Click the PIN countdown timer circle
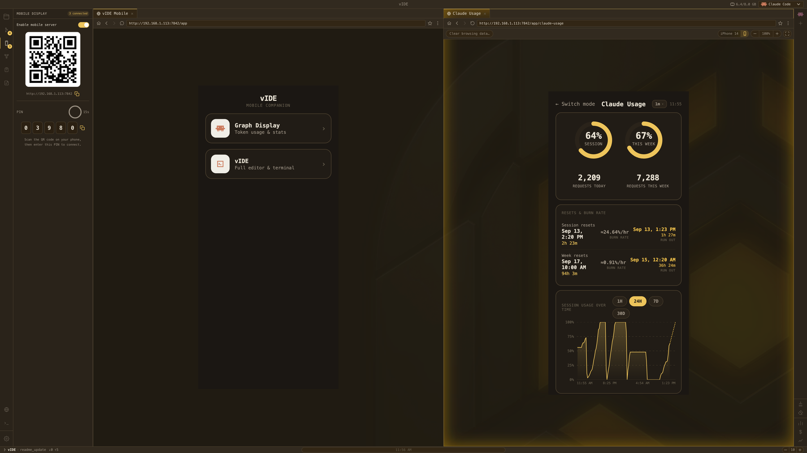807x453 pixels. pyautogui.click(x=75, y=112)
